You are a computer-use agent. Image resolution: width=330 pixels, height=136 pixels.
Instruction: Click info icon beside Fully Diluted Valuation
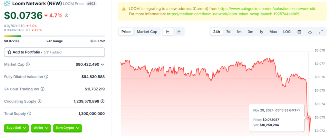[46, 77]
